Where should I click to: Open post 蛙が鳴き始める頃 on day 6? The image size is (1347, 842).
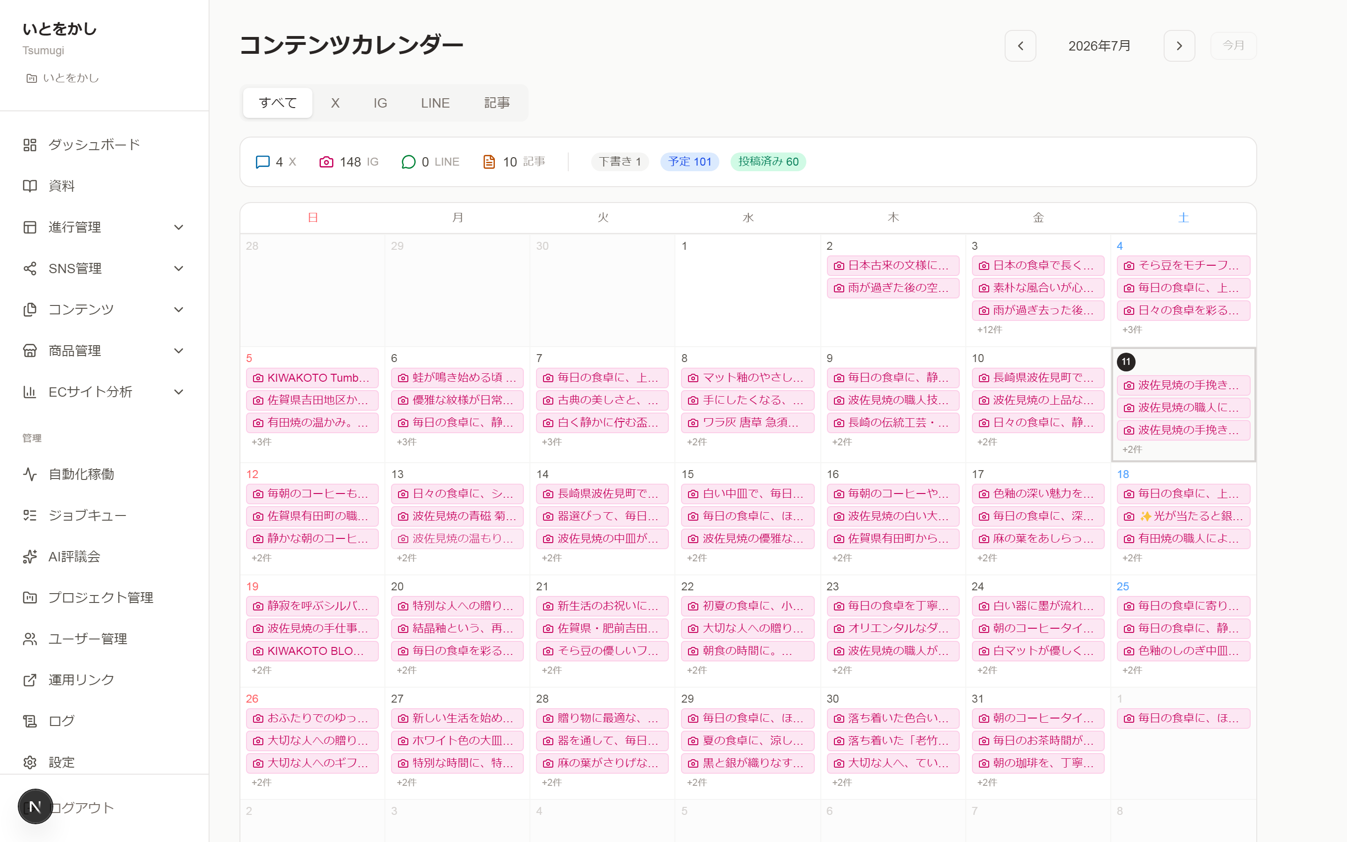457,378
